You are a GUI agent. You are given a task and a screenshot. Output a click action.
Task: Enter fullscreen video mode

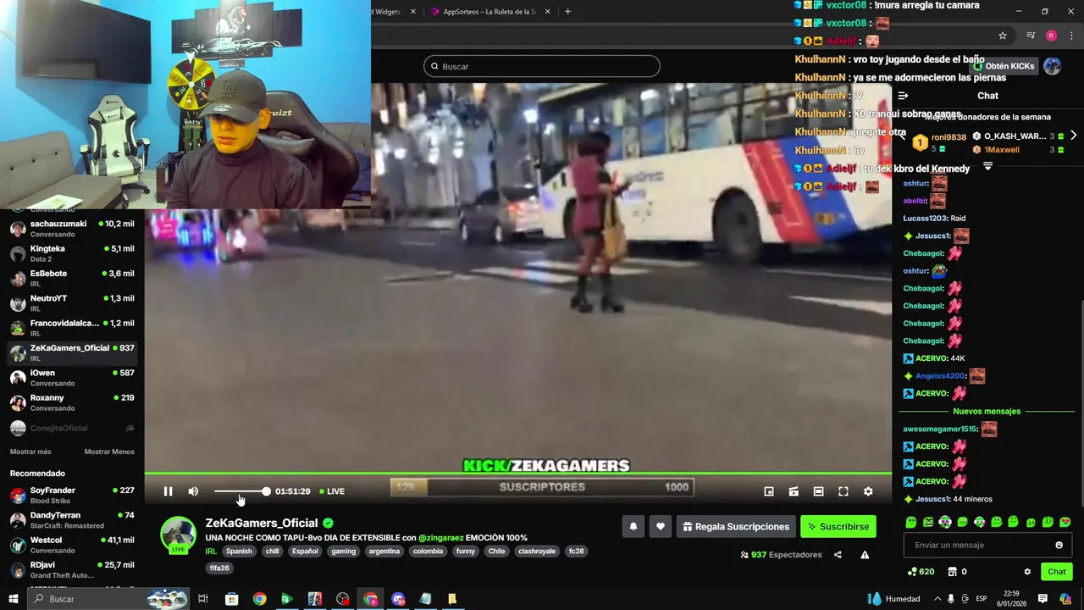[x=843, y=491]
